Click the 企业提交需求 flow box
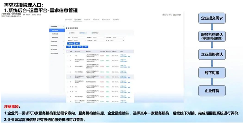The width and height of the screenshot is (244, 123). (212, 18)
